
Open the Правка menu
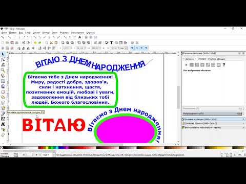point(13,33)
